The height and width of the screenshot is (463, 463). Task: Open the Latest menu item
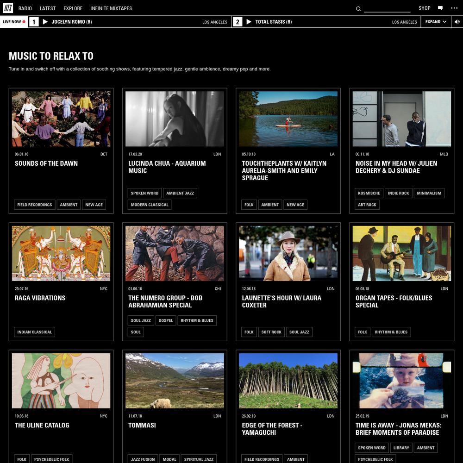click(48, 8)
